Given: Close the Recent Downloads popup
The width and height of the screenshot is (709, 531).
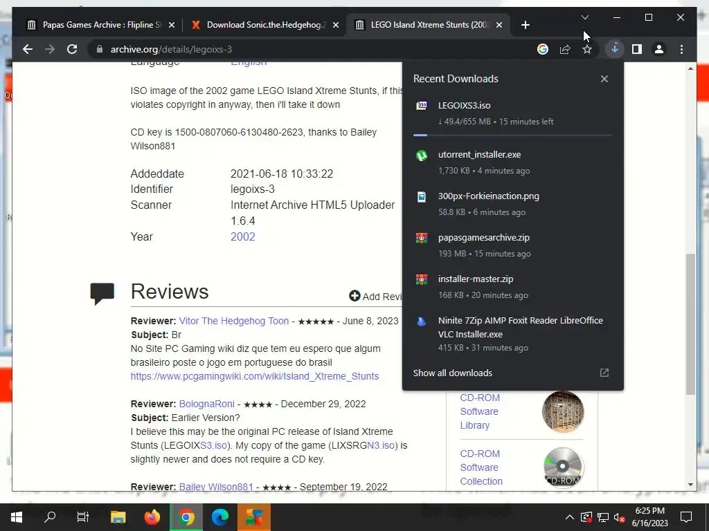Looking at the screenshot, I should click(x=604, y=79).
